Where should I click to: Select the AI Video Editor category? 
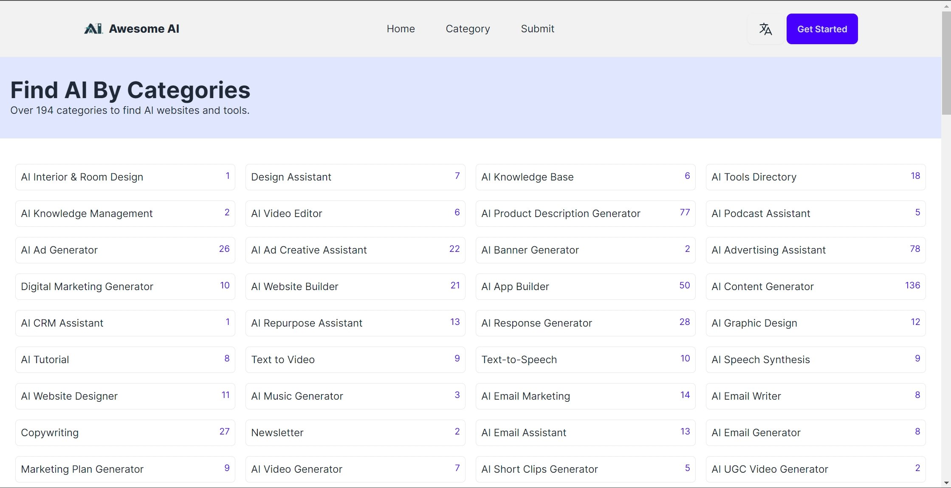[x=355, y=214]
